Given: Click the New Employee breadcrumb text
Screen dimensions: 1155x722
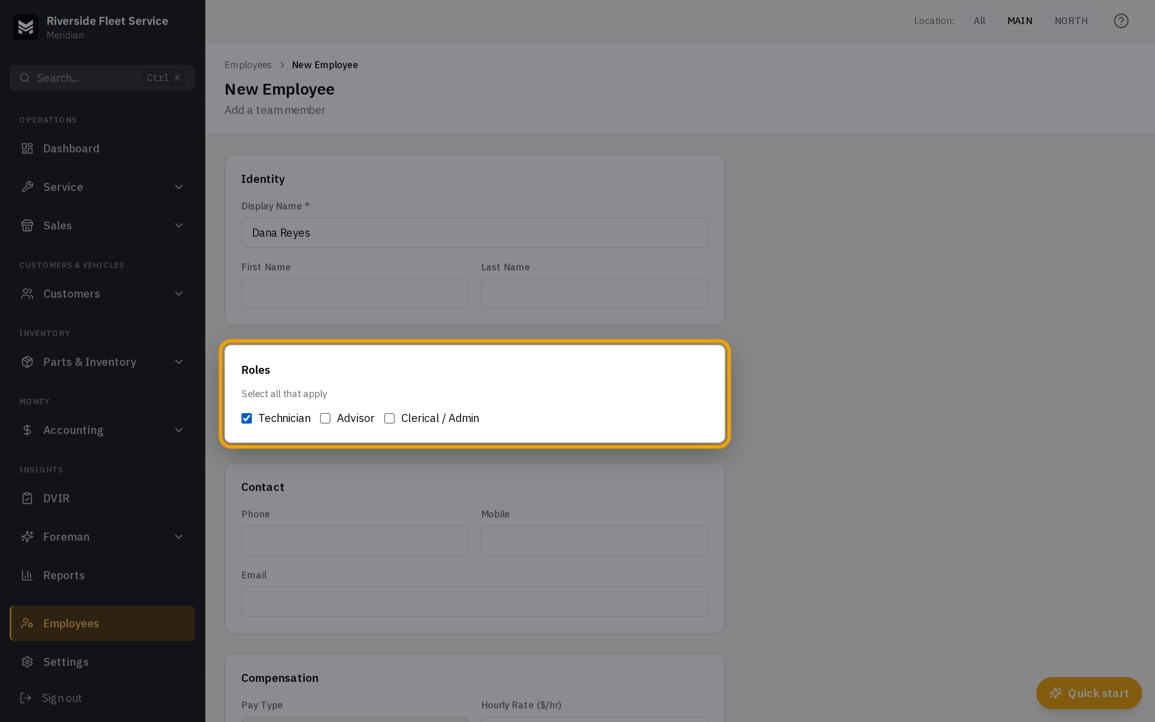Looking at the screenshot, I should coord(325,65).
